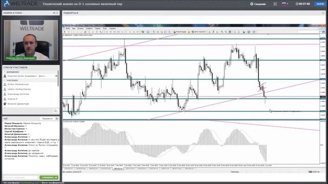Viewport: 328px width, 184px height.
Task: Click the Перевести translate button in chat
Action: pos(47,119)
